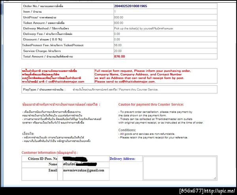Click the TicketProtect Fee value 56.00
The height and width of the screenshot is (195, 237).
tap(118, 45)
